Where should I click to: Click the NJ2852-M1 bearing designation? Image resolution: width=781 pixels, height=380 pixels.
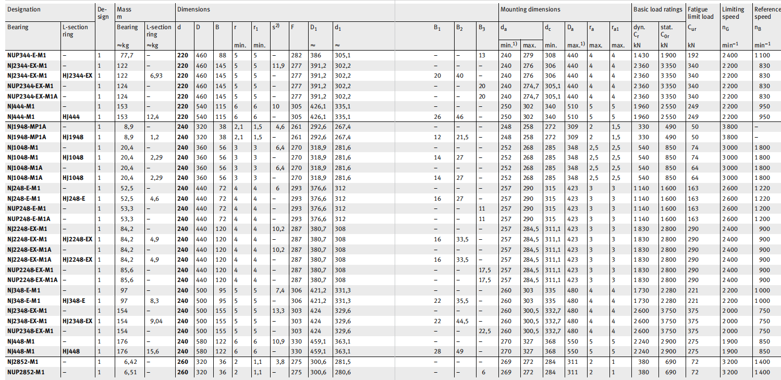22,362
